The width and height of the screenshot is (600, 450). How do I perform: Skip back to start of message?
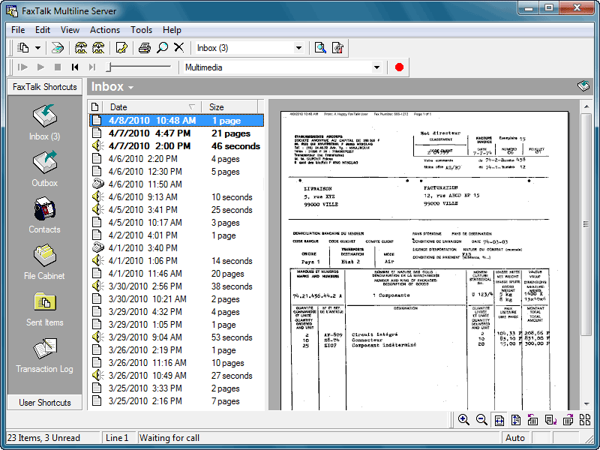click(x=75, y=67)
